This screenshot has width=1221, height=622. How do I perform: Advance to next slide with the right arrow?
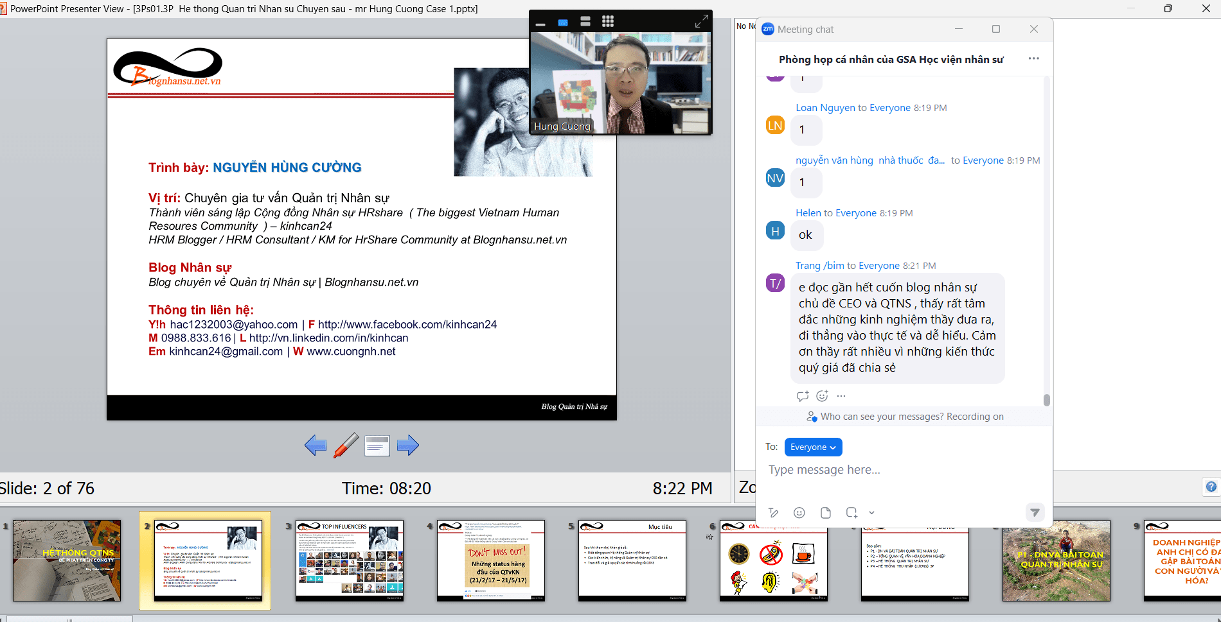click(x=408, y=445)
